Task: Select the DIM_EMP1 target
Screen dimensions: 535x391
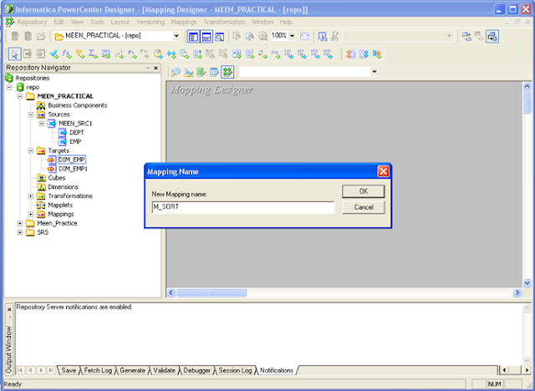Action: (73, 169)
